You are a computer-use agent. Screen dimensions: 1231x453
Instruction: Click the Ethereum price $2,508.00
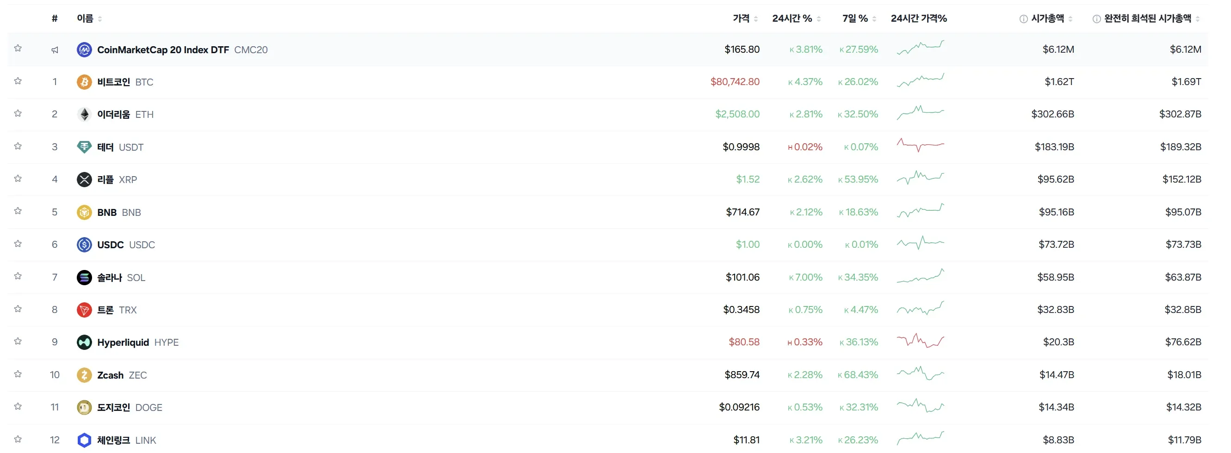coord(737,114)
